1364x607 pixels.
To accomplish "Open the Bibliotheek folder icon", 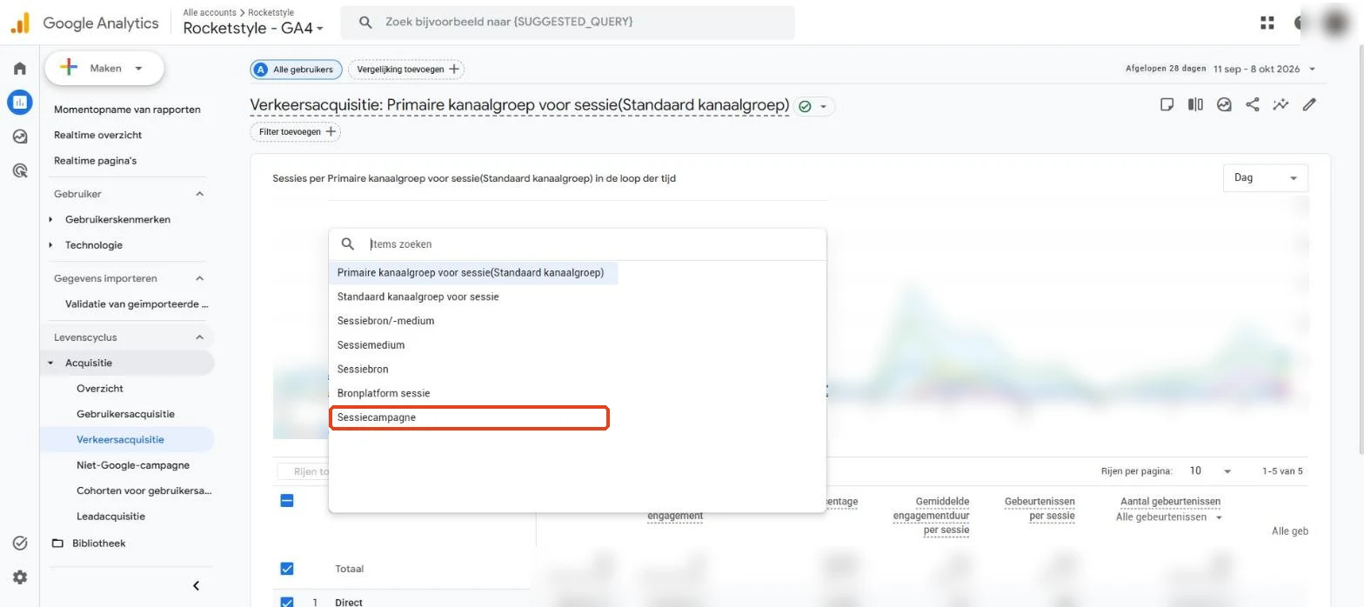I will 58,544.
